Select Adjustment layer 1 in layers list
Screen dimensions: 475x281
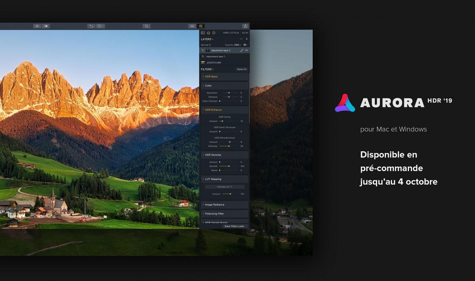(216, 57)
